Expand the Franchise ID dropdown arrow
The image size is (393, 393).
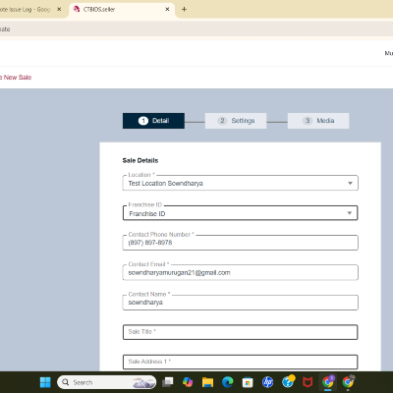[350, 213]
